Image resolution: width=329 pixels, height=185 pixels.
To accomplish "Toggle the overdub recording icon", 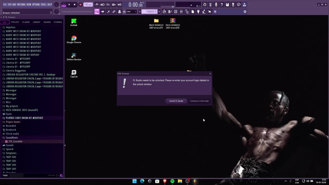I will 114,5.
